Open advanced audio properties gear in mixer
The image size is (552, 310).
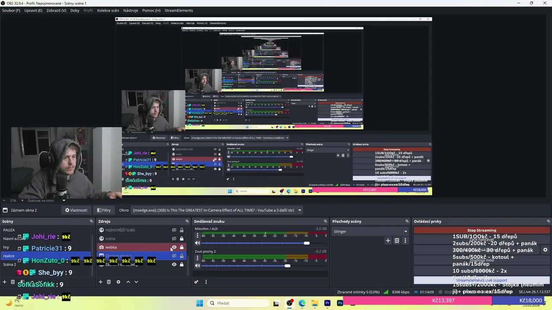196,282
